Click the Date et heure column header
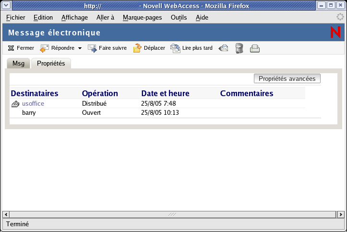347x232 pixels. click(165, 93)
